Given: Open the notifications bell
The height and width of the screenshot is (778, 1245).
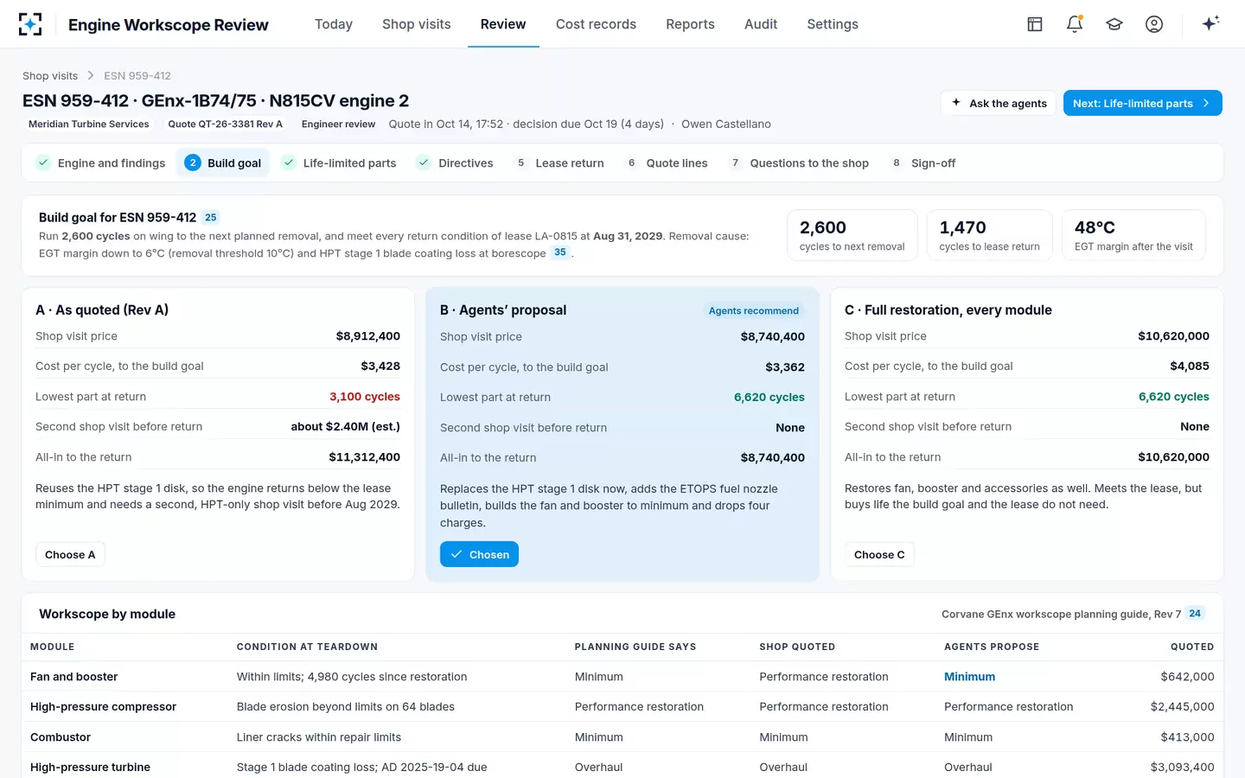Looking at the screenshot, I should click(1075, 24).
